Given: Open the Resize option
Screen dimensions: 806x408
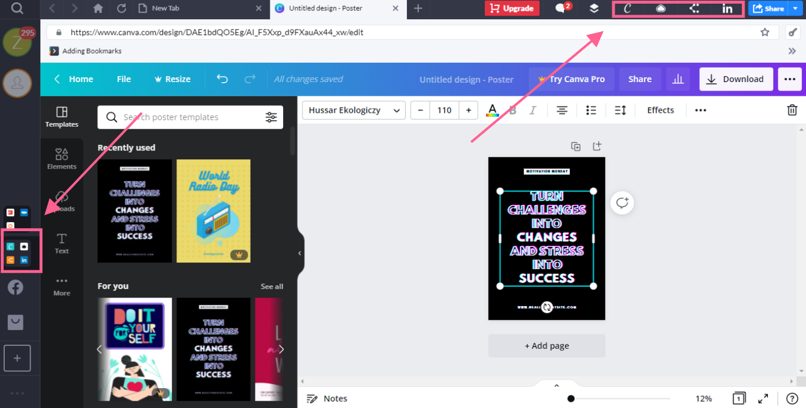Looking at the screenshot, I should (172, 79).
